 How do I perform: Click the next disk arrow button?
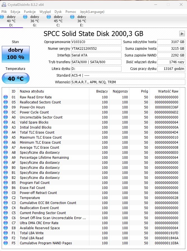click(x=182, y=34)
